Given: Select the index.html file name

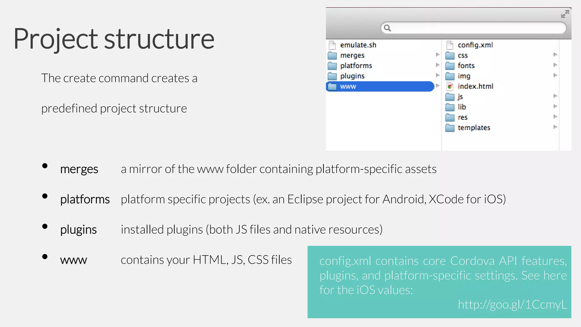Looking at the screenshot, I should 475,86.
